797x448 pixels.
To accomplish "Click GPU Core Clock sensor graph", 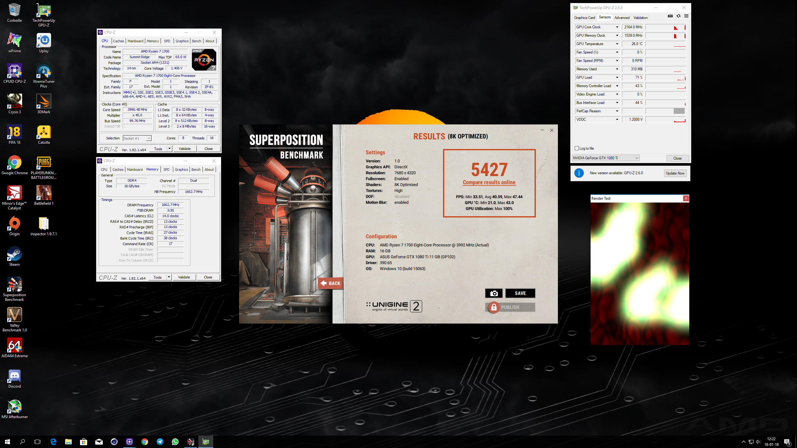I will coord(665,27).
